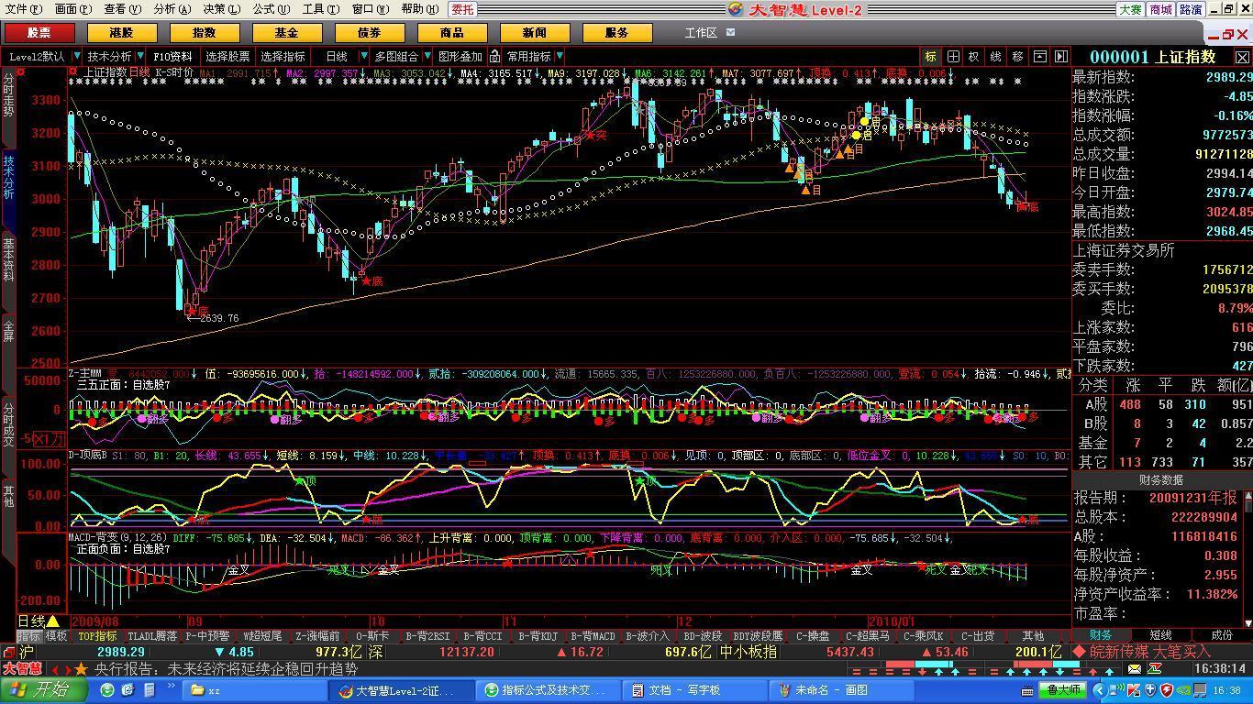The image size is (1253, 704).
Task: Click the envelope mail icon near clock
Action: [1134, 669]
